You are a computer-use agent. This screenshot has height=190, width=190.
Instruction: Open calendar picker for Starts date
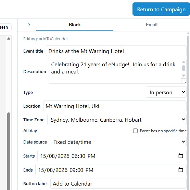coord(181,156)
